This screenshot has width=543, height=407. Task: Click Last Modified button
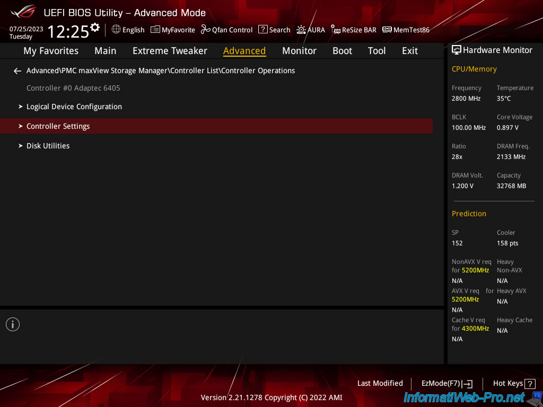pos(380,384)
